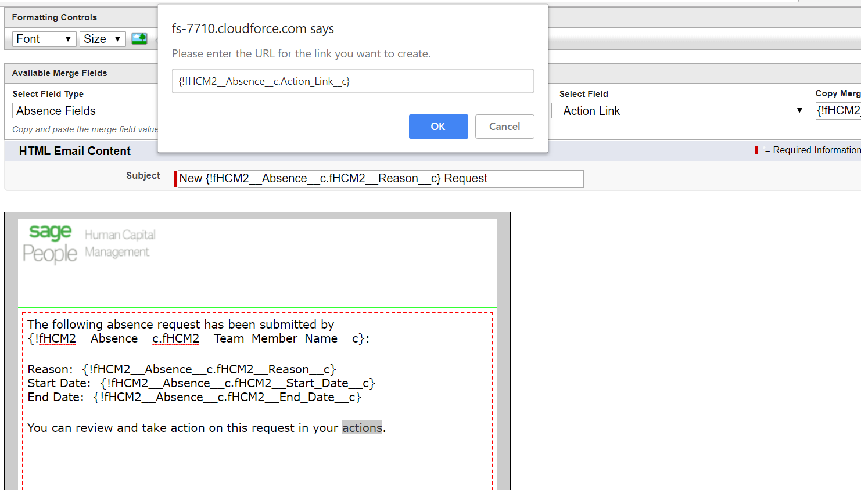Screen dimensions: 861x490
Task: Open the Font dropdown
Action: [x=44, y=39]
